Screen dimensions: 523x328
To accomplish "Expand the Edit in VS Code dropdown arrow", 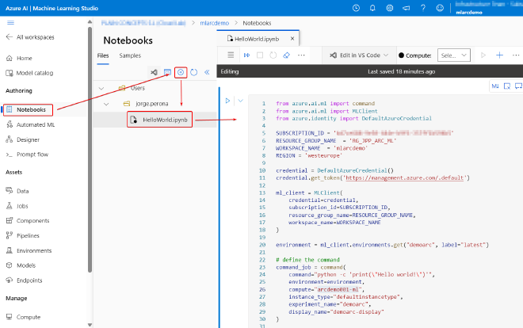I will coord(386,55).
